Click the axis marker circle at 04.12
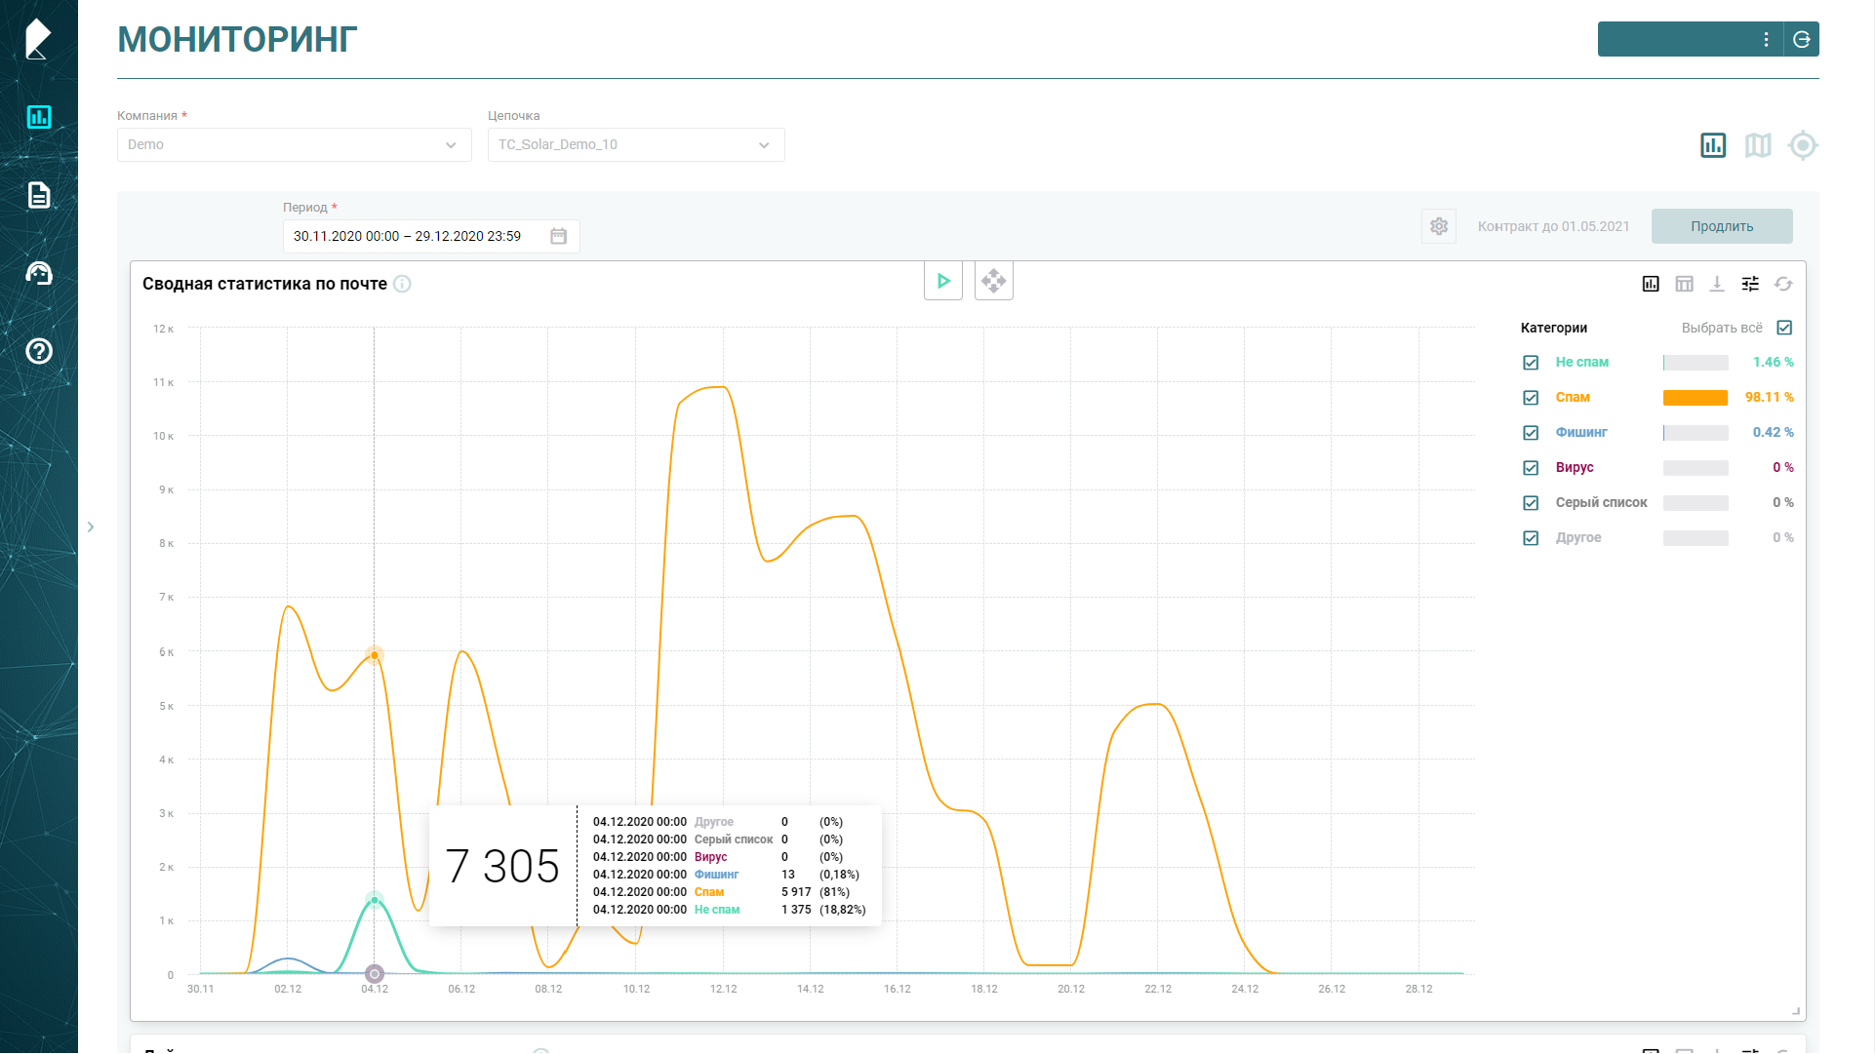 point(375,974)
